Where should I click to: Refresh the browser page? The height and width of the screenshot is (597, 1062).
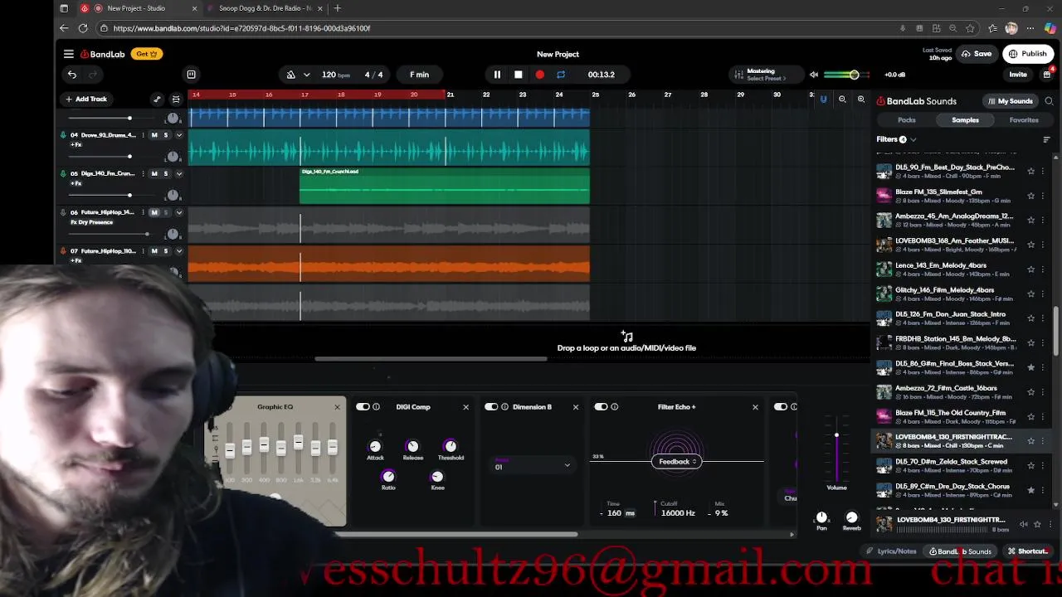tap(83, 28)
